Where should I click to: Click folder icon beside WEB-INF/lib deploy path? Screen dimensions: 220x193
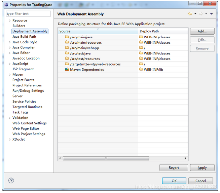(141, 69)
